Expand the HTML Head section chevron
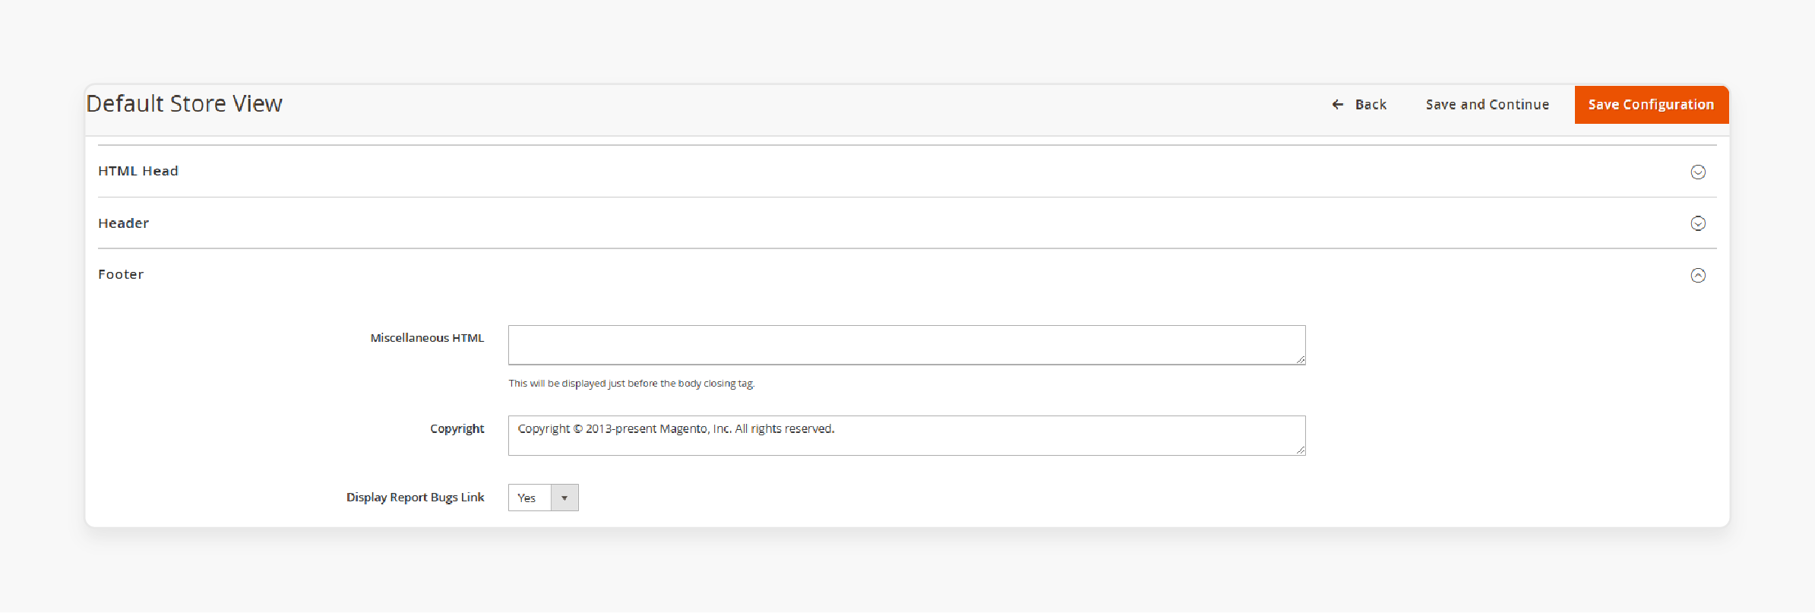 [x=1698, y=172]
